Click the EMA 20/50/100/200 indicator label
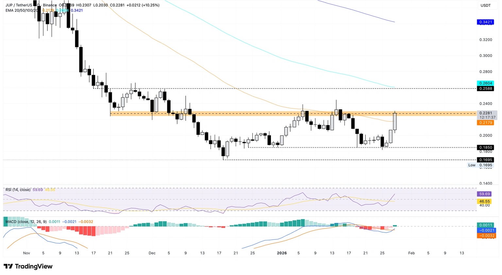The height and width of the screenshot is (275, 502). click(21, 10)
